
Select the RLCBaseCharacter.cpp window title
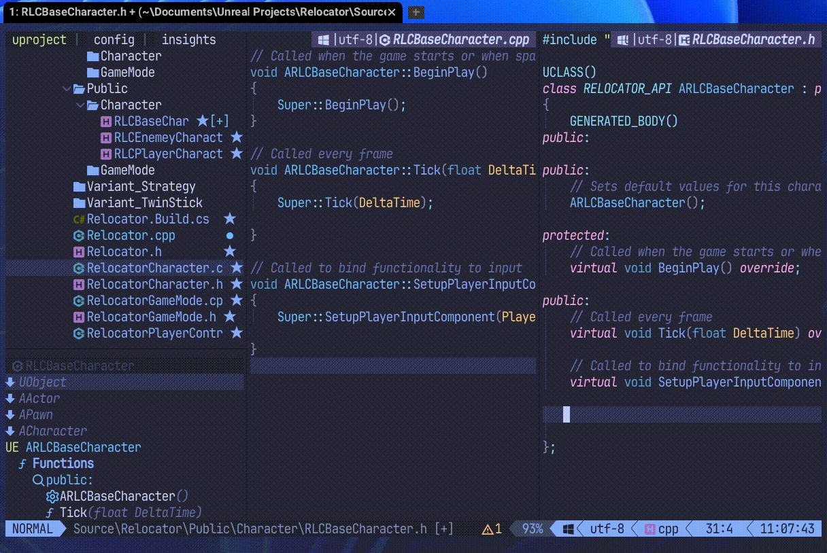pyautogui.click(x=461, y=39)
